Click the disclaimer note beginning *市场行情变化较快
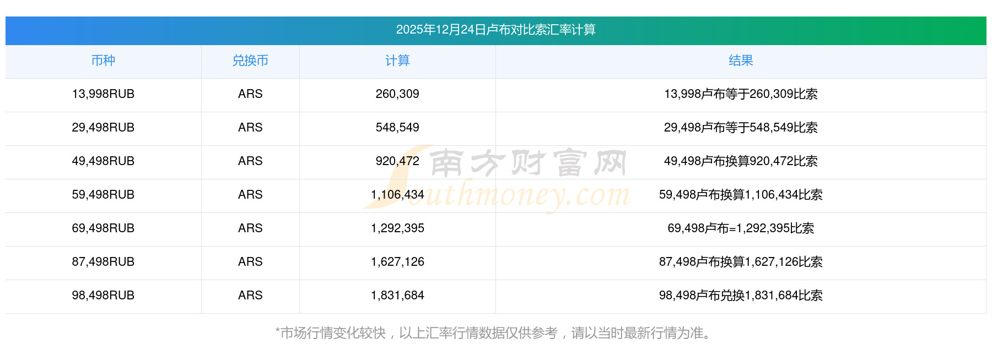The width and height of the screenshot is (992, 350). [x=494, y=333]
